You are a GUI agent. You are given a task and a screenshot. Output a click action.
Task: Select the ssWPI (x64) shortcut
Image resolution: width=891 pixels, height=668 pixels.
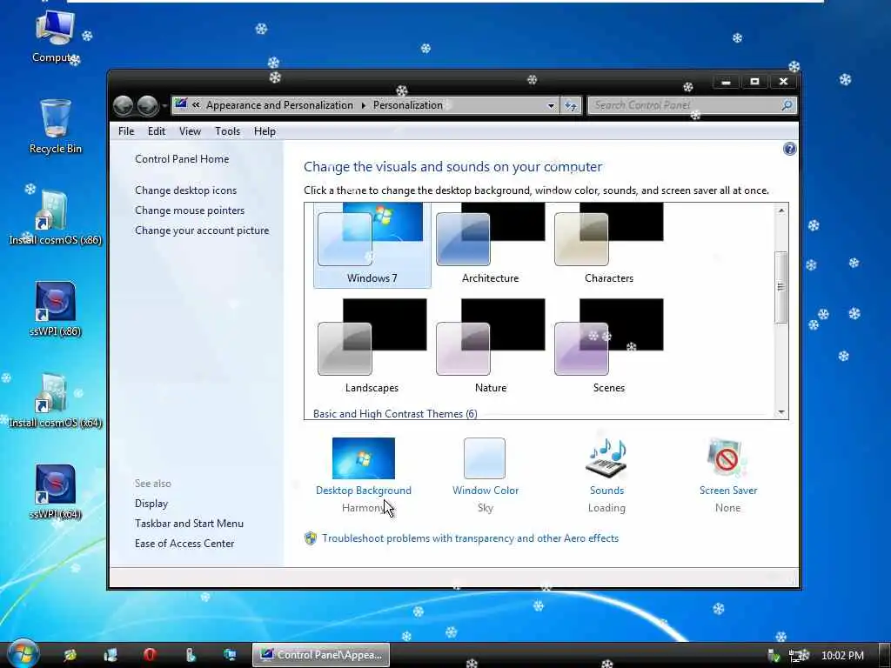(55, 492)
